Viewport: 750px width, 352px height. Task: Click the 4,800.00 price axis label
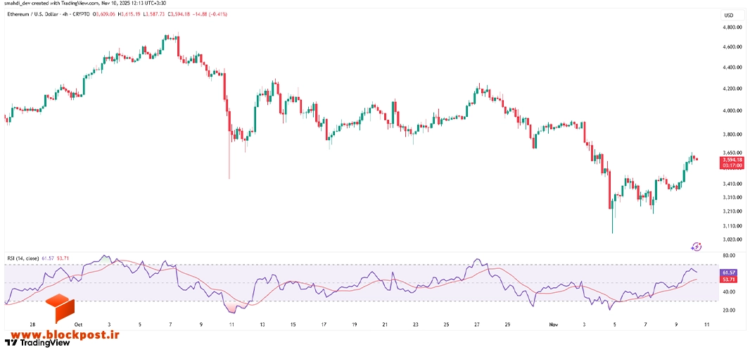(x=732, y=27)
